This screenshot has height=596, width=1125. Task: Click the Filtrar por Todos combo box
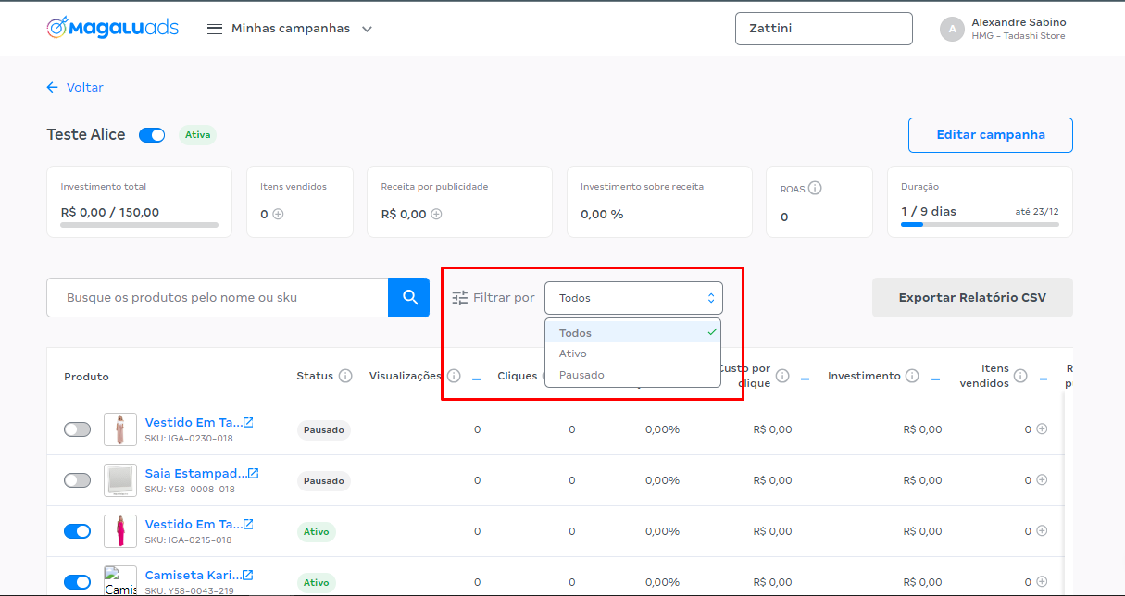coord(633,298)
